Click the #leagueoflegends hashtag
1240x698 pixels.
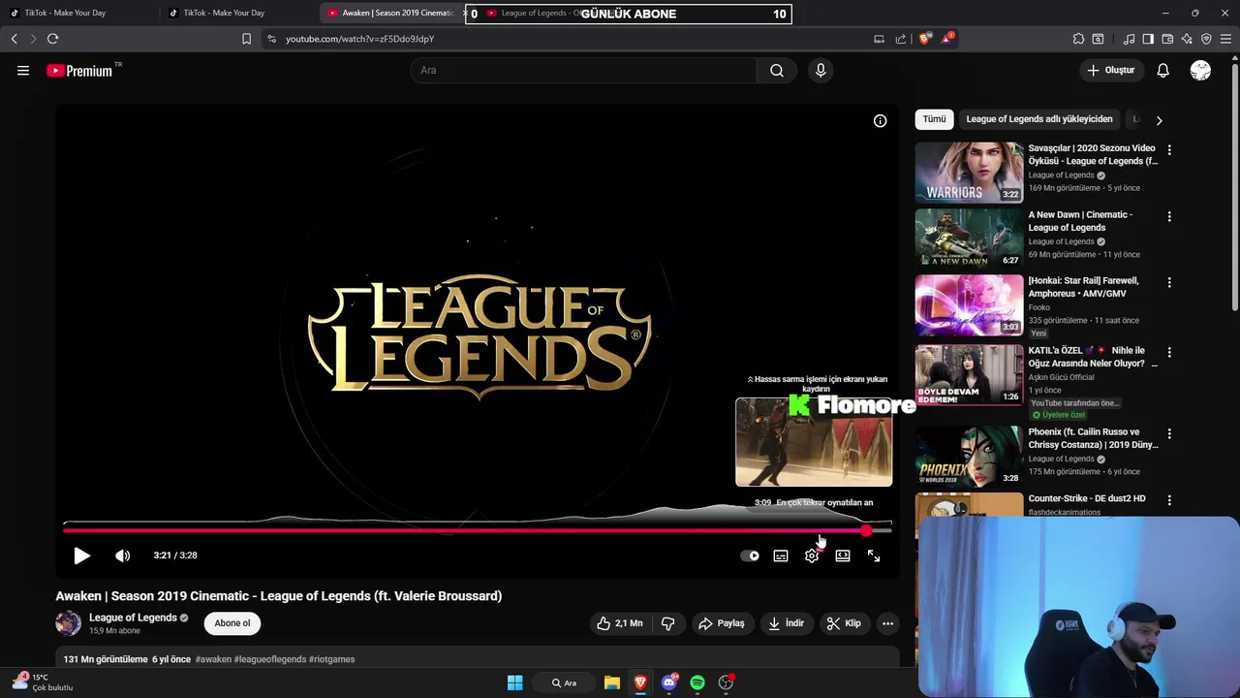click(x=270, y=659)
